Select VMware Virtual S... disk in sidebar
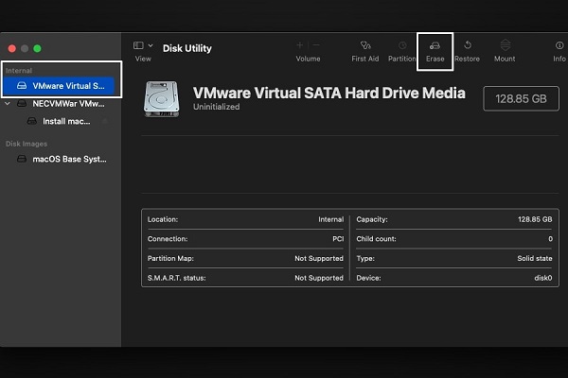The width and height of the screenshot is (568, 378). 59,86
